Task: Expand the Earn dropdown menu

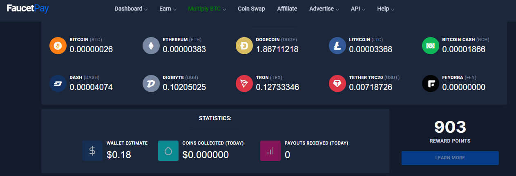Action: point(168,9)
